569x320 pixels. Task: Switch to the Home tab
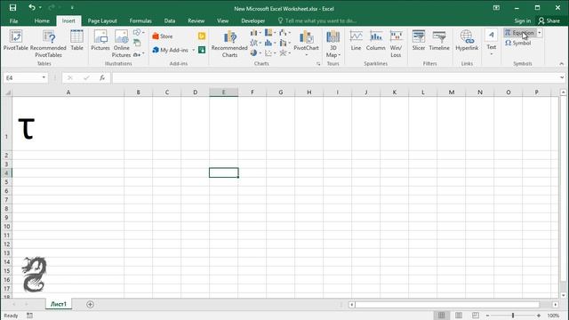pyautogui.click(x=42, y=20)
